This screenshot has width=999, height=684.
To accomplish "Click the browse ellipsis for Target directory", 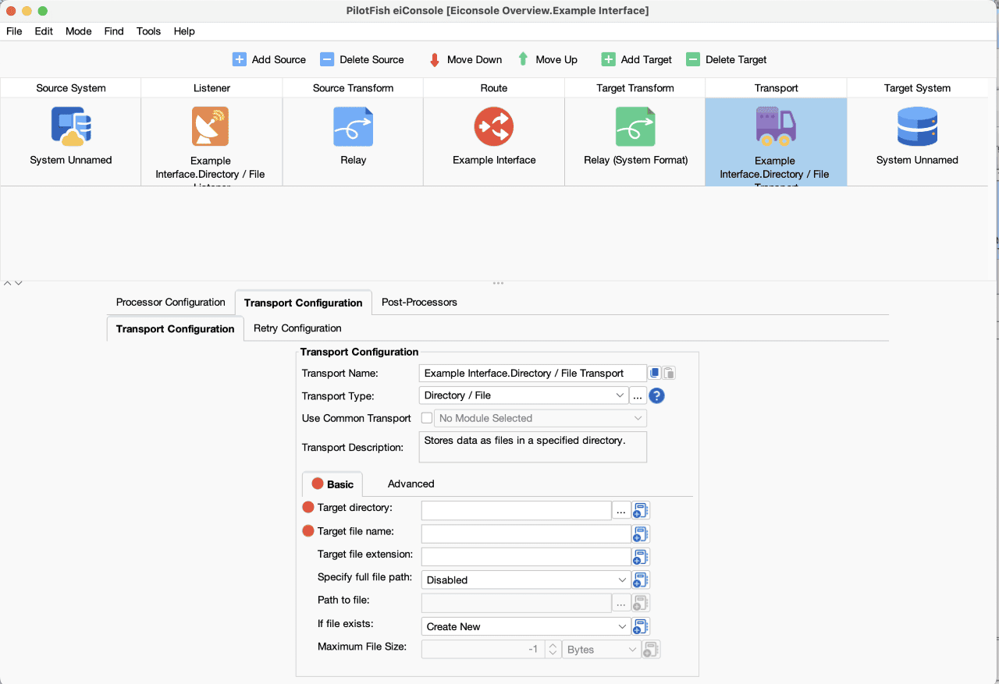I will (621, 511).
